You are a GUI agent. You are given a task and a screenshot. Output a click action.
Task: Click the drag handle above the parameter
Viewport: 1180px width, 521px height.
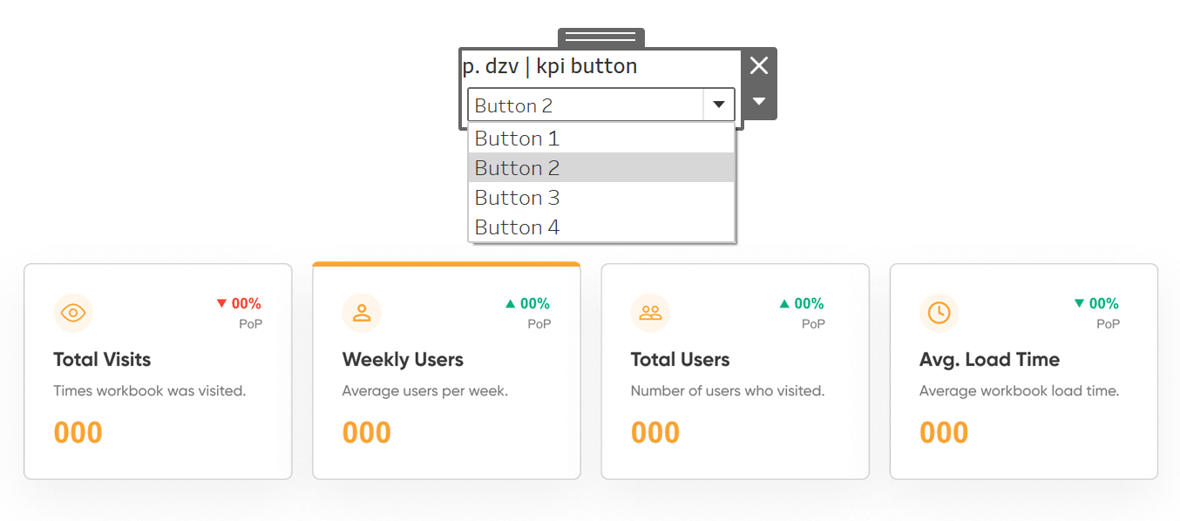pyautogui.click(x=600, y=37)
